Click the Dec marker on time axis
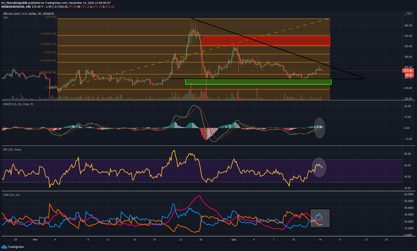Viewport: 417px width, 251px height. (x=234, y=240)
